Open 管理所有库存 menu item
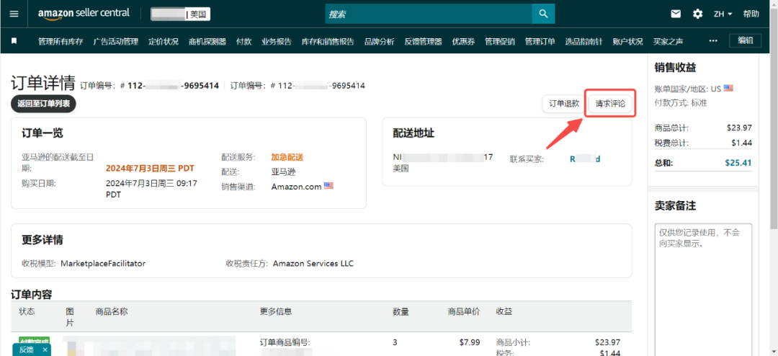The image size is (778, 356). [x=61, y=41]
